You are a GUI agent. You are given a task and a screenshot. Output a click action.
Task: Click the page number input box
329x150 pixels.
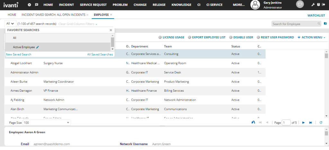pos(286,123)
